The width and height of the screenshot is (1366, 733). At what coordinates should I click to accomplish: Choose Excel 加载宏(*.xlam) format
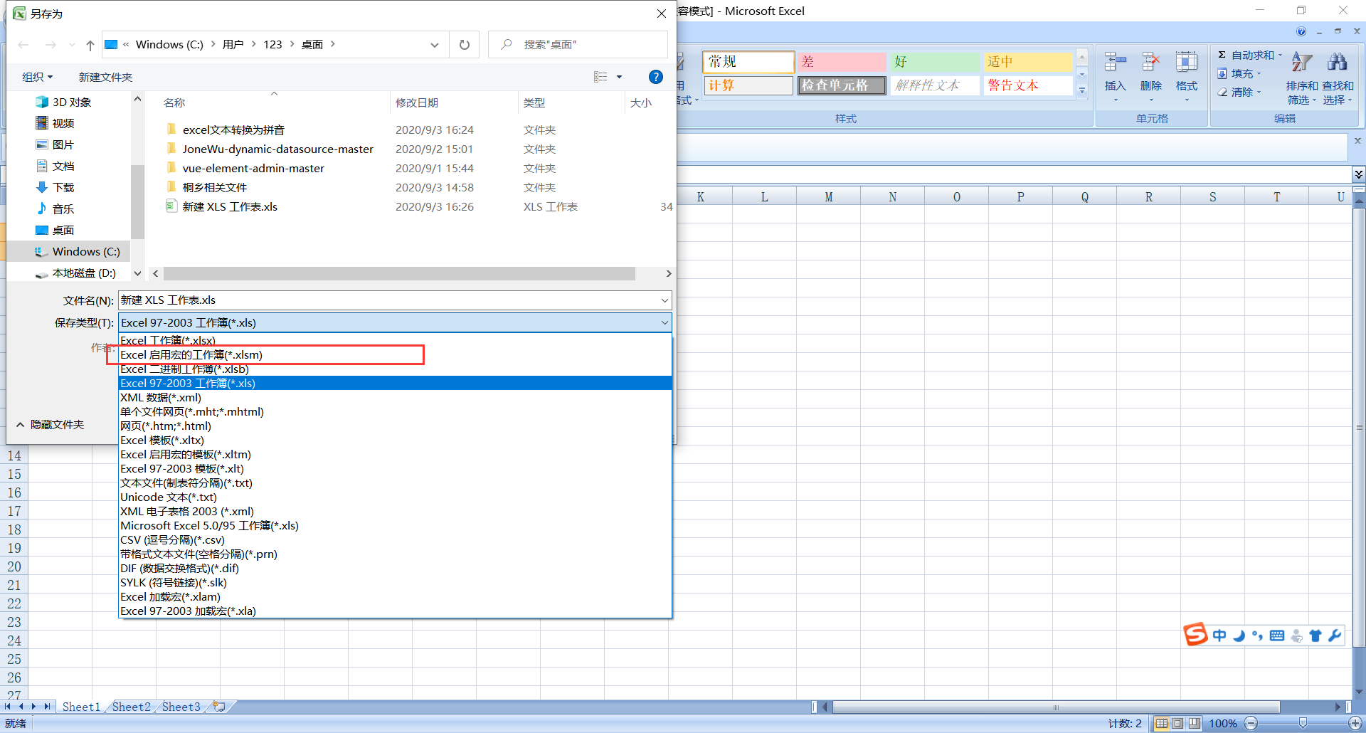(x=395, y=596)
